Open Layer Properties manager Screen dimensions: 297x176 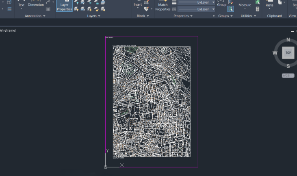click(x=64, y=6)
